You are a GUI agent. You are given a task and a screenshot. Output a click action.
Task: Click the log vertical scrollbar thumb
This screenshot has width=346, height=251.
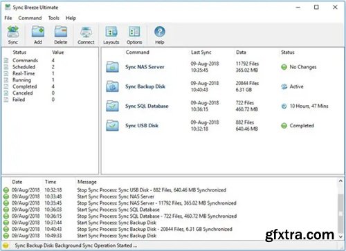[340, 213]
